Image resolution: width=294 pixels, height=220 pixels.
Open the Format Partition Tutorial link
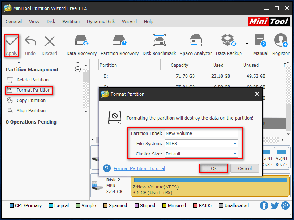click(x=139, y=169)
